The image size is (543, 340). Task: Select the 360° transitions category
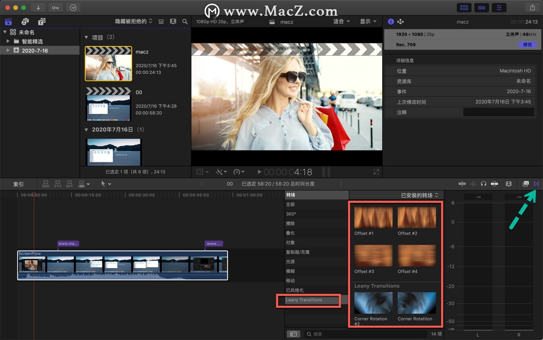tap(317, 214)
